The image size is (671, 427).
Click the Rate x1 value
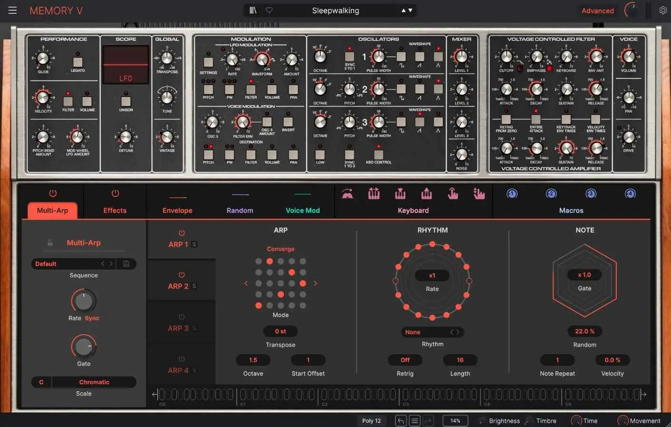click(x=432, y=275)
